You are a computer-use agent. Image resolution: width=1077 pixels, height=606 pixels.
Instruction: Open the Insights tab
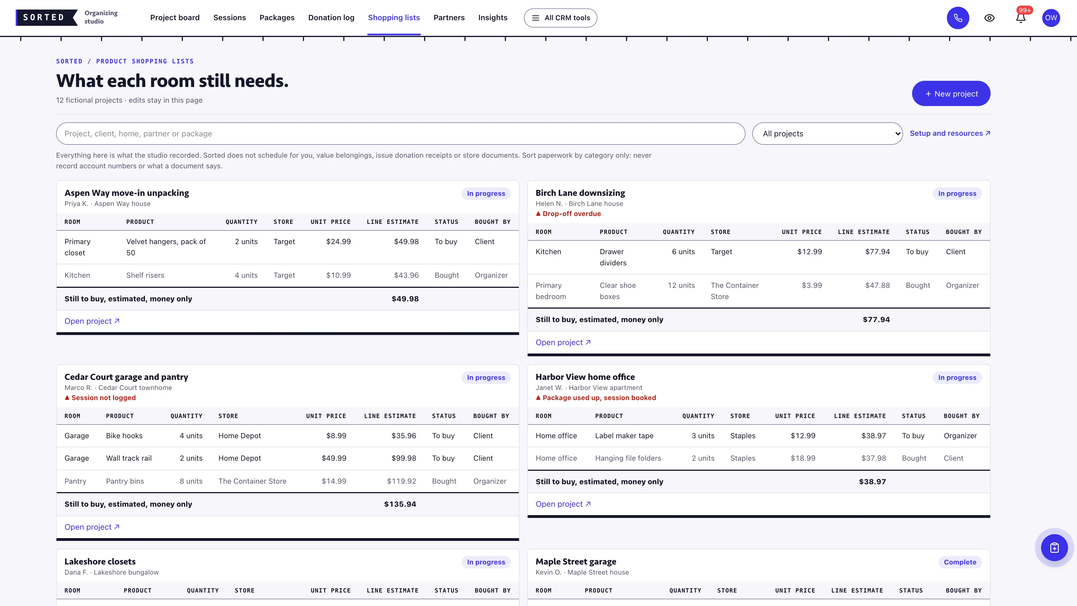[x=493, y=18]
